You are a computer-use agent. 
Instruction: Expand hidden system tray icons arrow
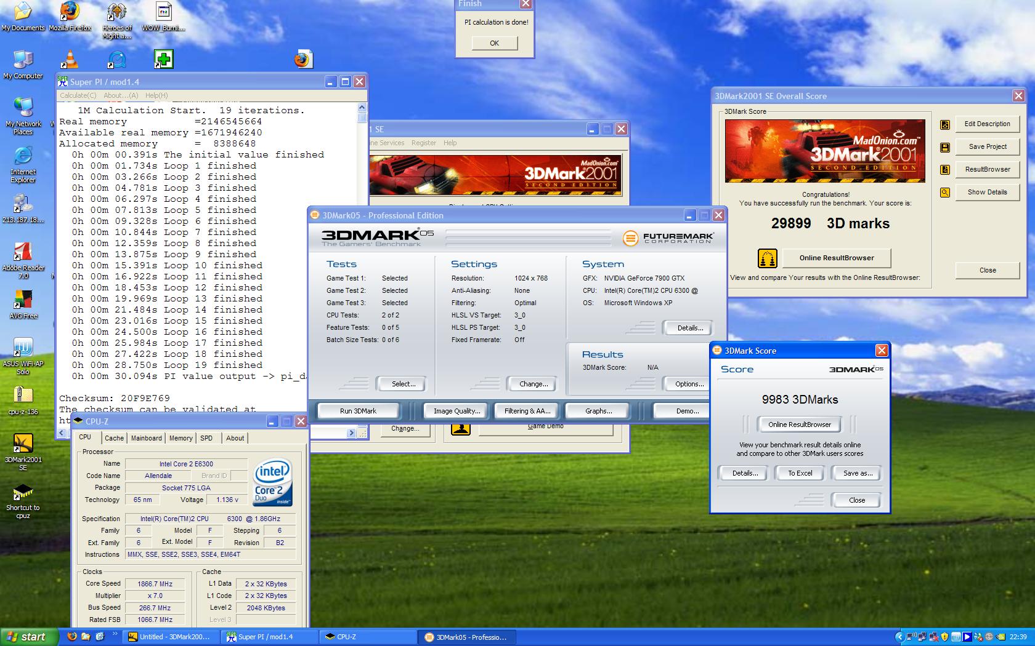click(x=899, y=637)
